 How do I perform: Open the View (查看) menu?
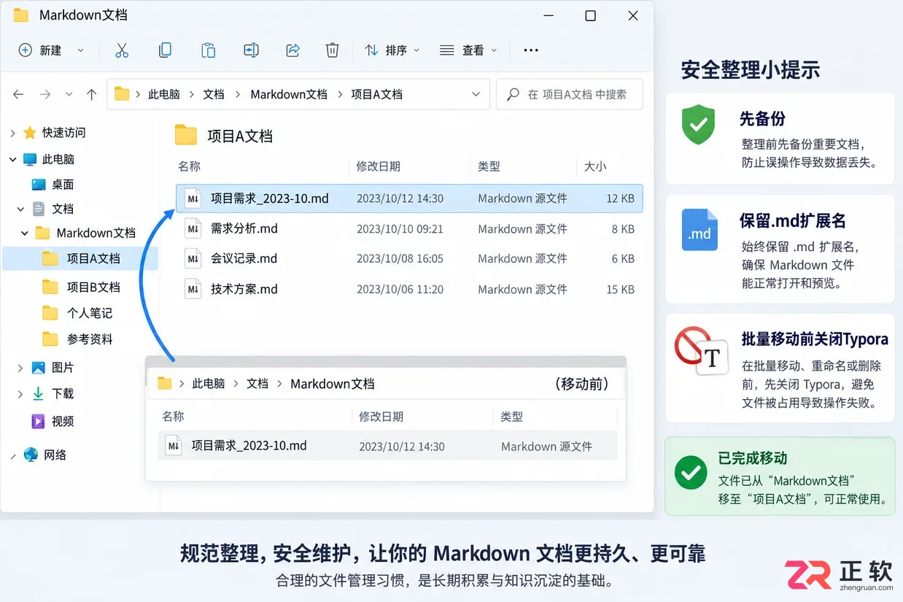tap(468, 50)
